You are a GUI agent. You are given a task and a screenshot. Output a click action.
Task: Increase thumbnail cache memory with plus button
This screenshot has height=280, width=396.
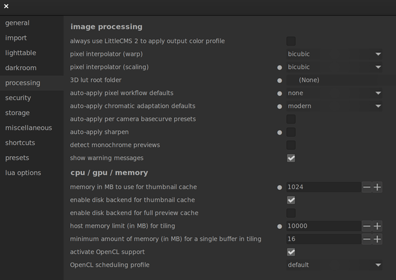pyautogui.click(x=377, y=187)
